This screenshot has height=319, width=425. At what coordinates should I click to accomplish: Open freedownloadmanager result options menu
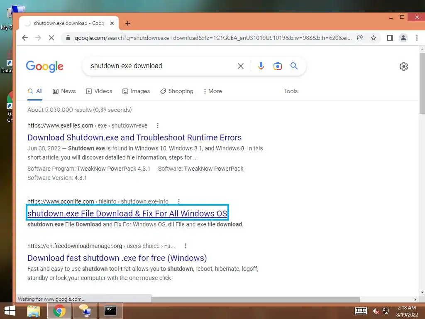[x=186, y=246]
